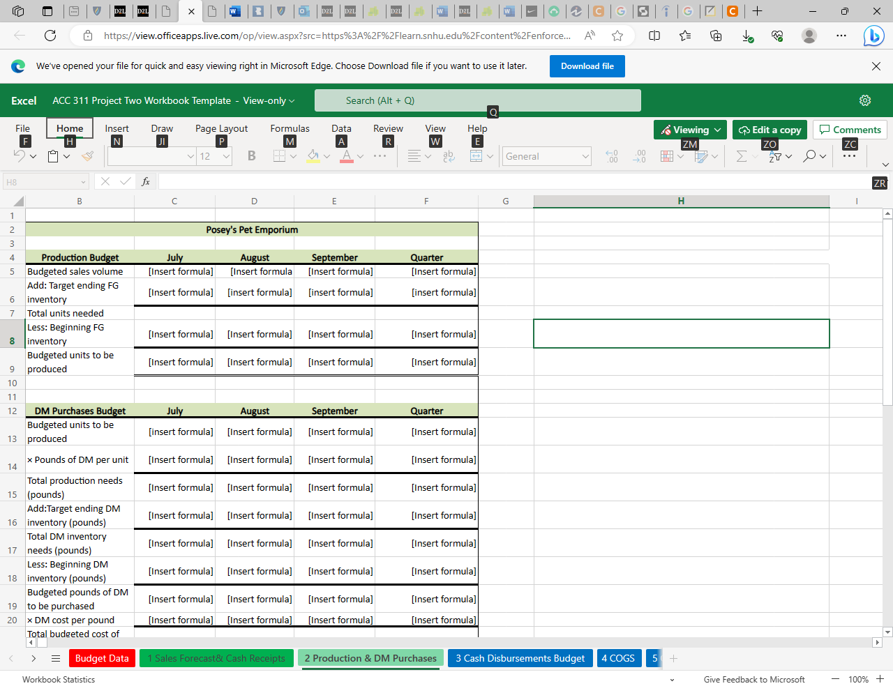
Task: Click the Fill Color bucket icon
Action: tap(313, 156)
